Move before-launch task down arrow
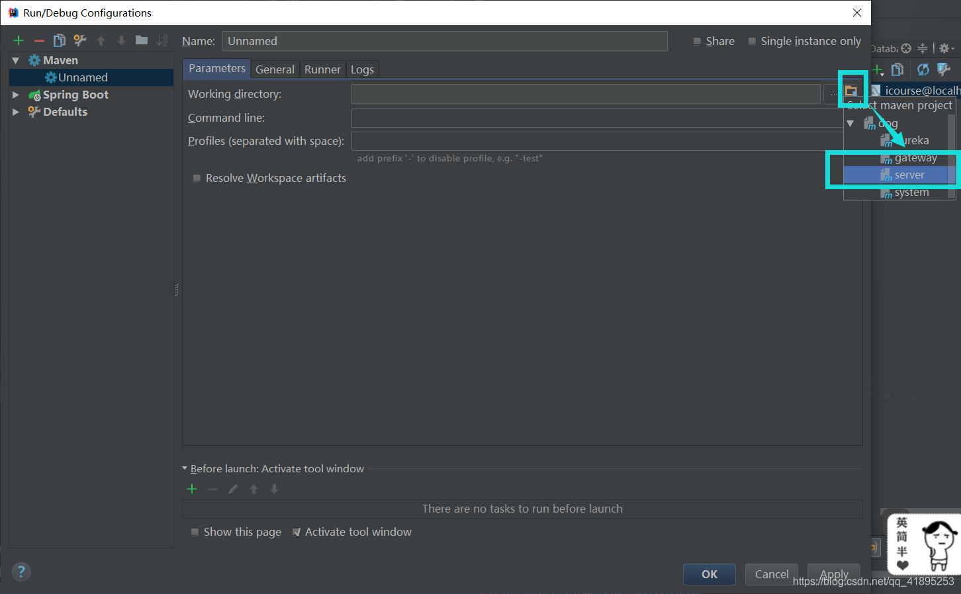961x594 pixels. click(274, 489)
